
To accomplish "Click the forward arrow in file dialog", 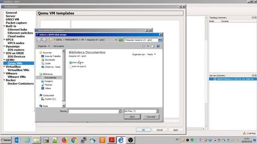I will (44, 40).
